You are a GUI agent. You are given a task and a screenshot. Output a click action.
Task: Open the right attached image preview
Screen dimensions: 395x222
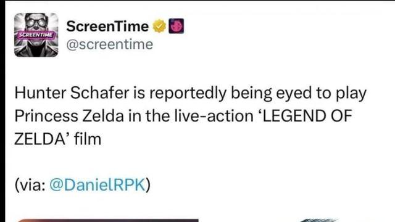(317, 221)
